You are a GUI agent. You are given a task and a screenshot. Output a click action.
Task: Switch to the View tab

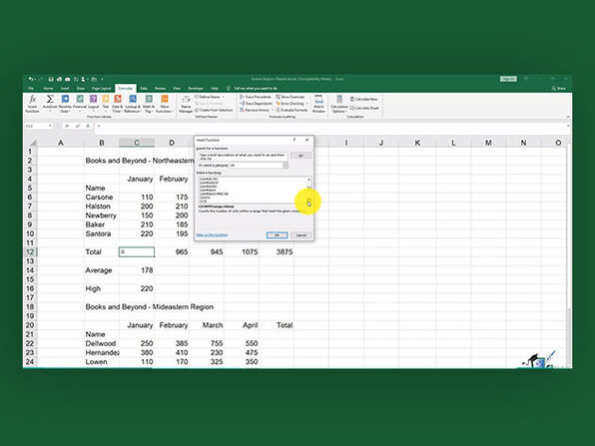pos(177,89)
